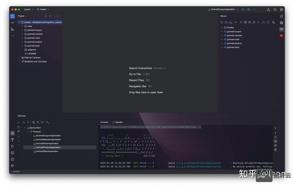
Task: Open the Build hammer tool window
Action: [x=12, y=139]
